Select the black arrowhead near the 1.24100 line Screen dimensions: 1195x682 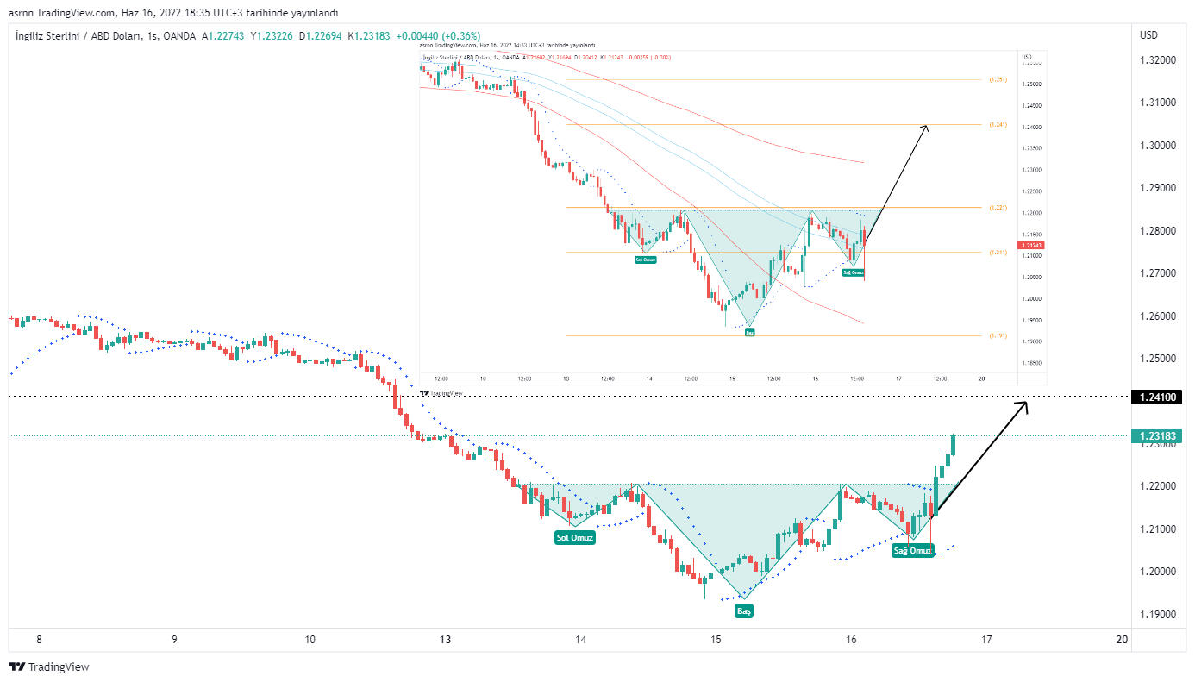pyautogui.click(x=1023, y=405)
